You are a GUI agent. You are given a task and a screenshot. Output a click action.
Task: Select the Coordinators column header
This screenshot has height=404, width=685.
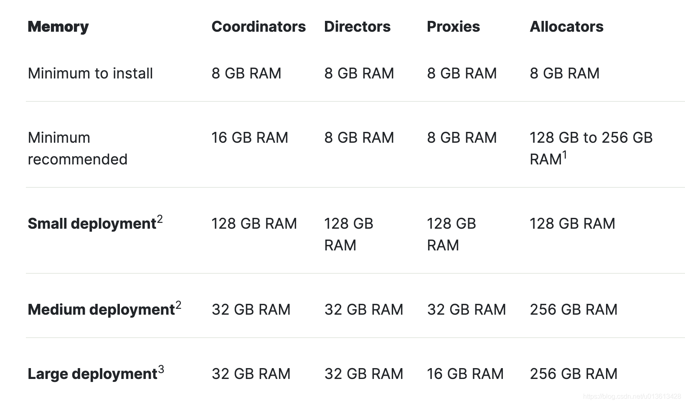click(x=259, y=27)
